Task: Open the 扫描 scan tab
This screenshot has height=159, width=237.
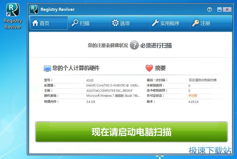Action: click(89, 23)
